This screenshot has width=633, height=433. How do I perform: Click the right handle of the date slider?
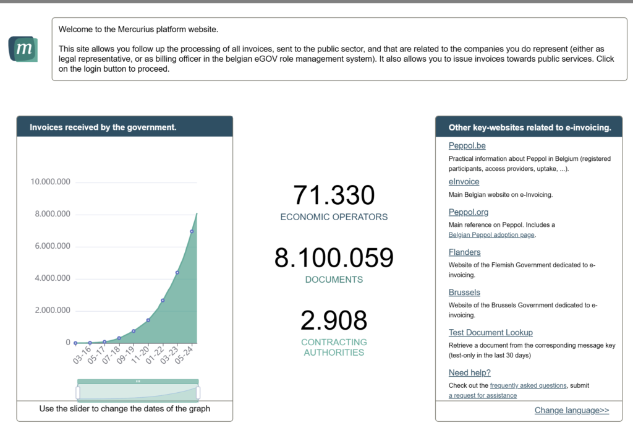(198, 392)
